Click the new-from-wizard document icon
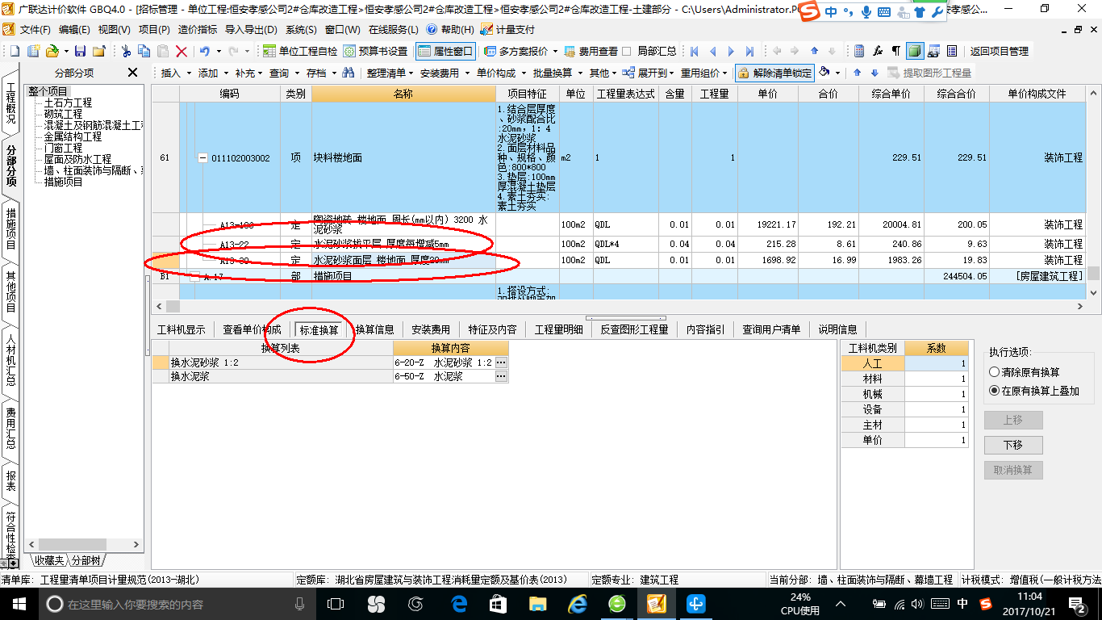The height and width of the screenshot is (620, 1102). click(x=33, y=51)
